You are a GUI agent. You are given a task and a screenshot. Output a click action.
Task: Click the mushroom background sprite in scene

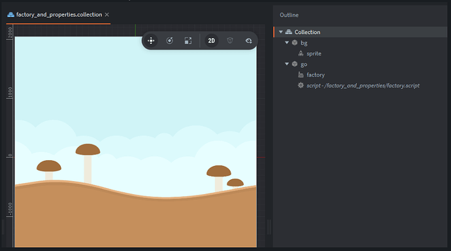click(x=135, y=141)
